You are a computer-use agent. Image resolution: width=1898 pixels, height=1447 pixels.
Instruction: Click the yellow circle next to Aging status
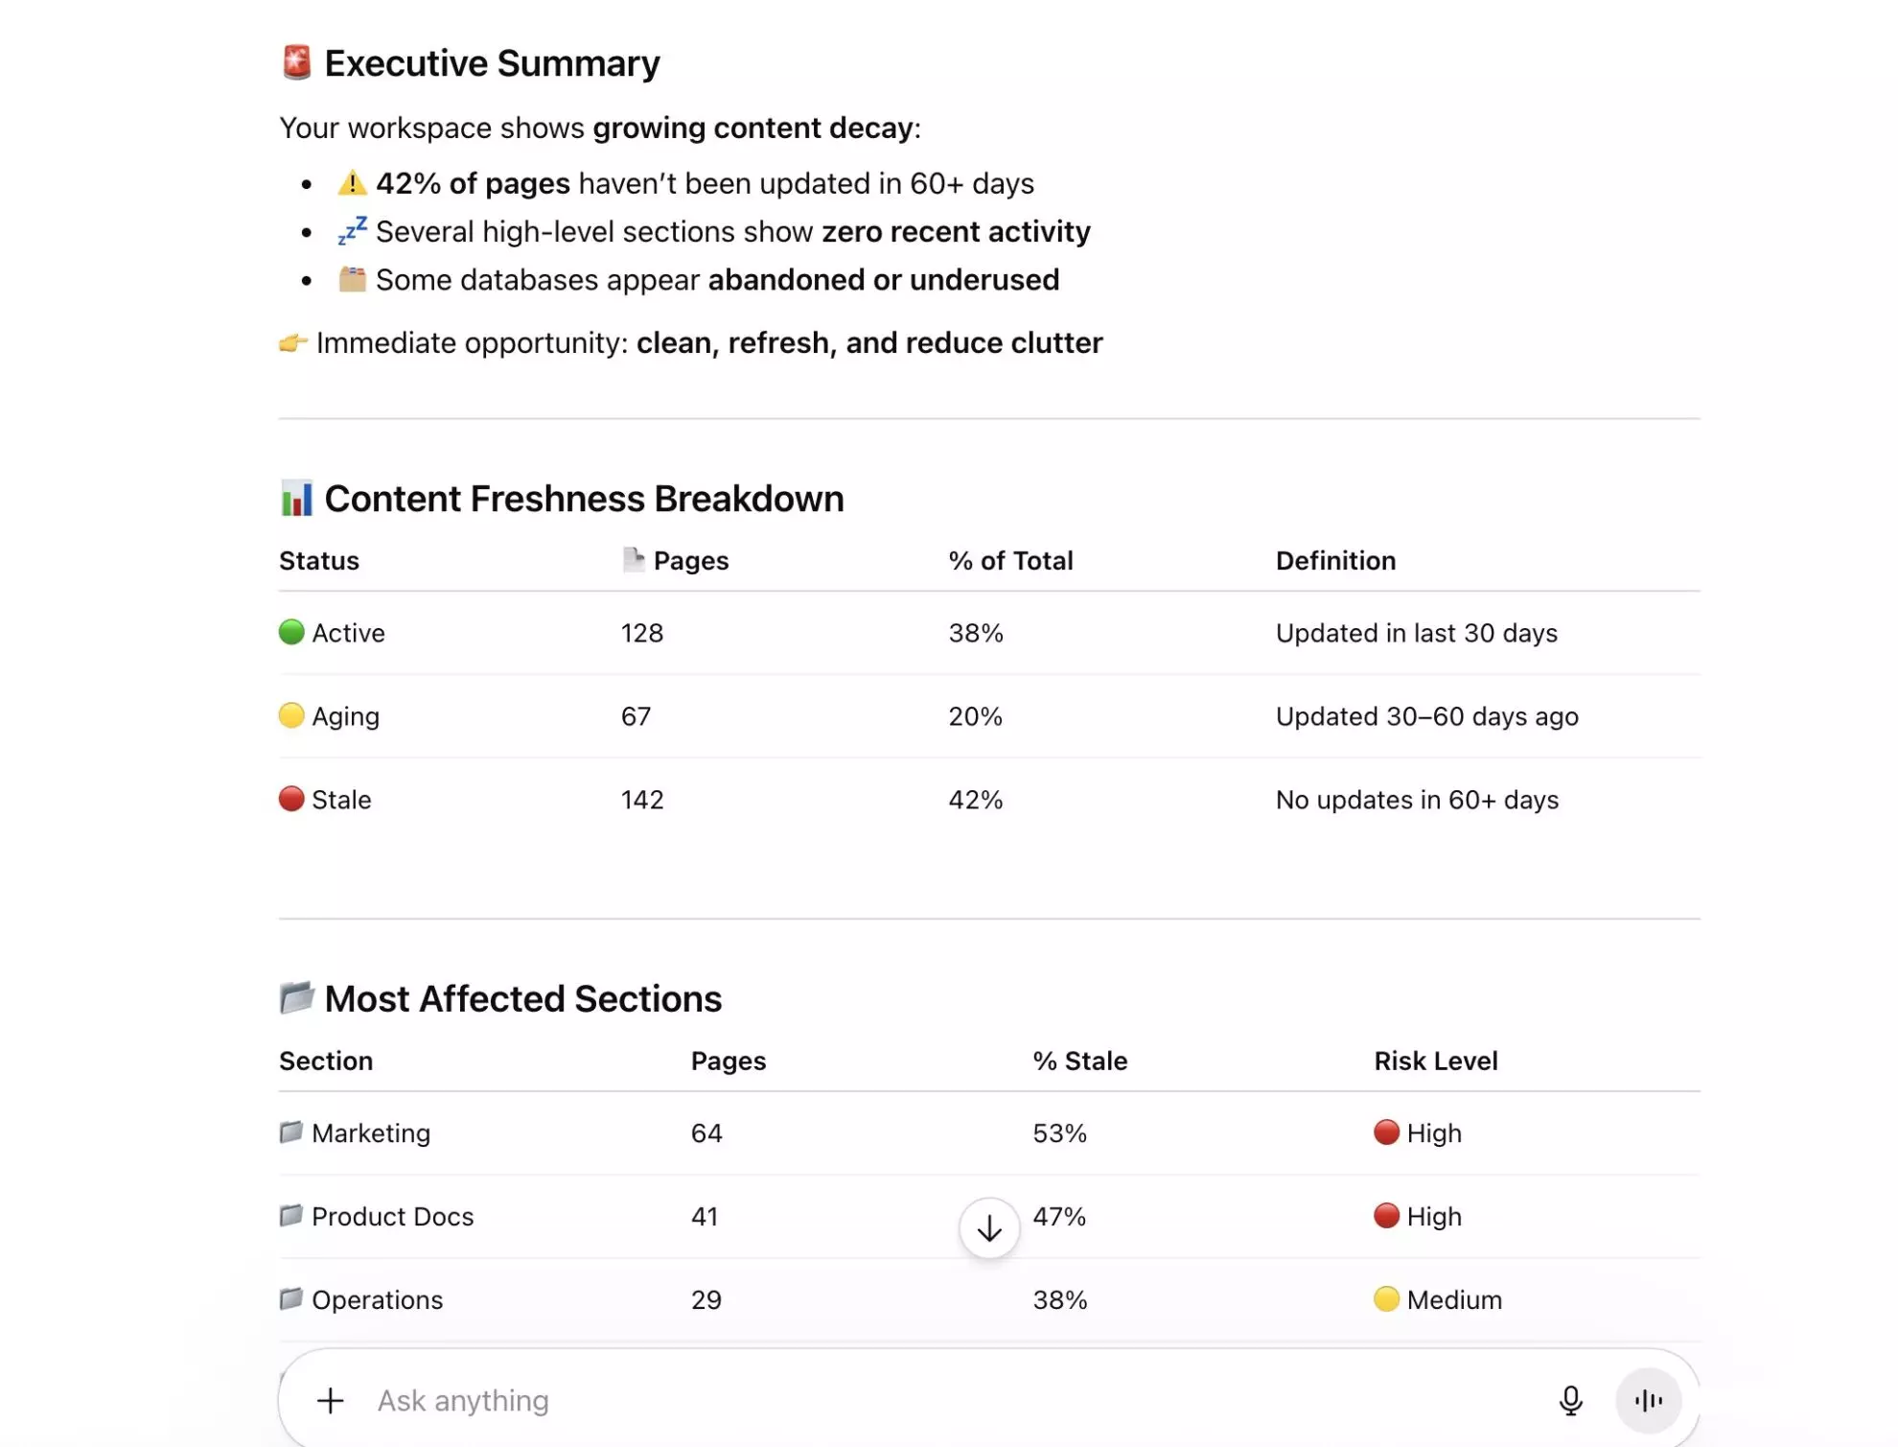(x=290, y=715)
